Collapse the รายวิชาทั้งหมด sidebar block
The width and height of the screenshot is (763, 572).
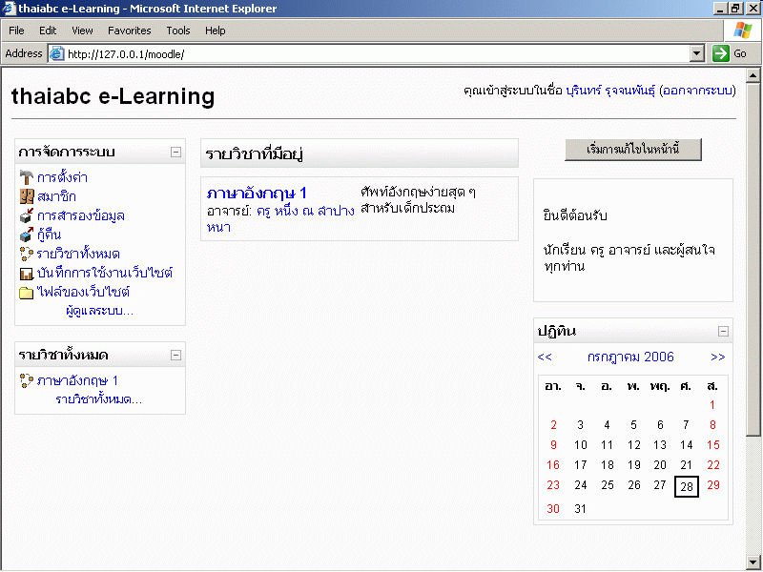pos(175,355)
